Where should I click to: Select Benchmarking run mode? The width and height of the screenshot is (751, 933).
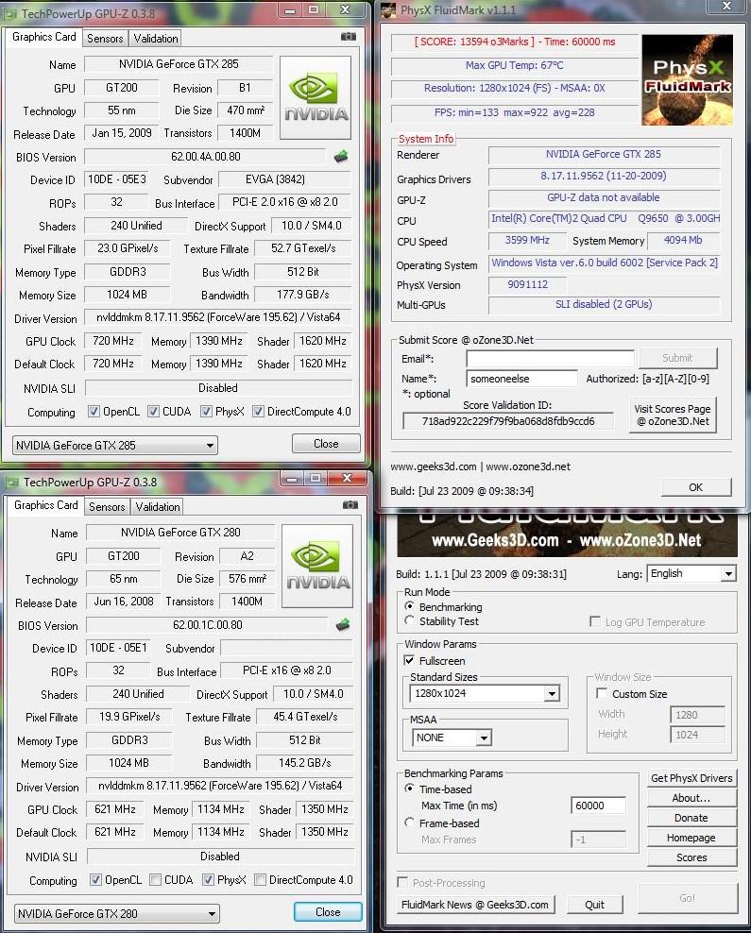point(409,606)
